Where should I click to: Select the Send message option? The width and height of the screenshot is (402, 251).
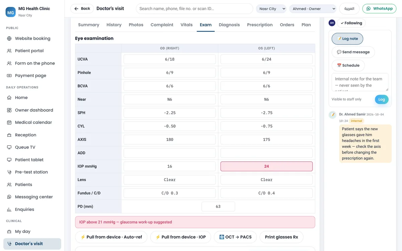tap(353, 52)
